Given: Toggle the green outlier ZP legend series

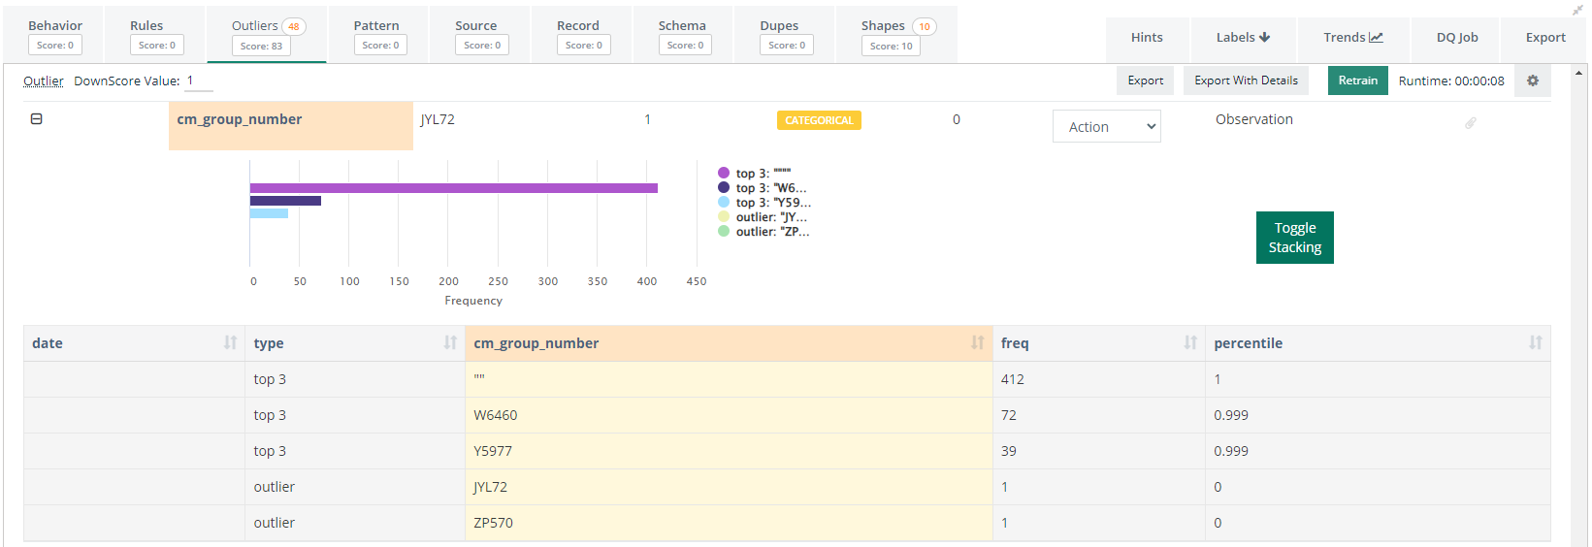Looking at the screenshot, I should [724, 231].
